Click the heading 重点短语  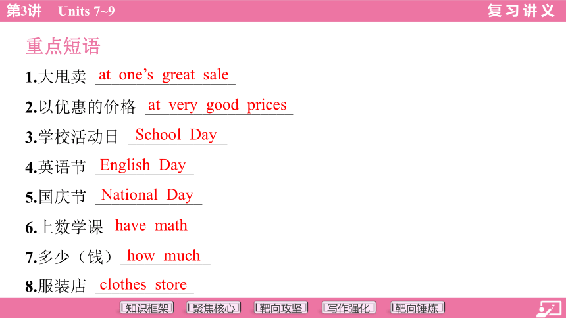pyautogui.click(x=63, y=46)
